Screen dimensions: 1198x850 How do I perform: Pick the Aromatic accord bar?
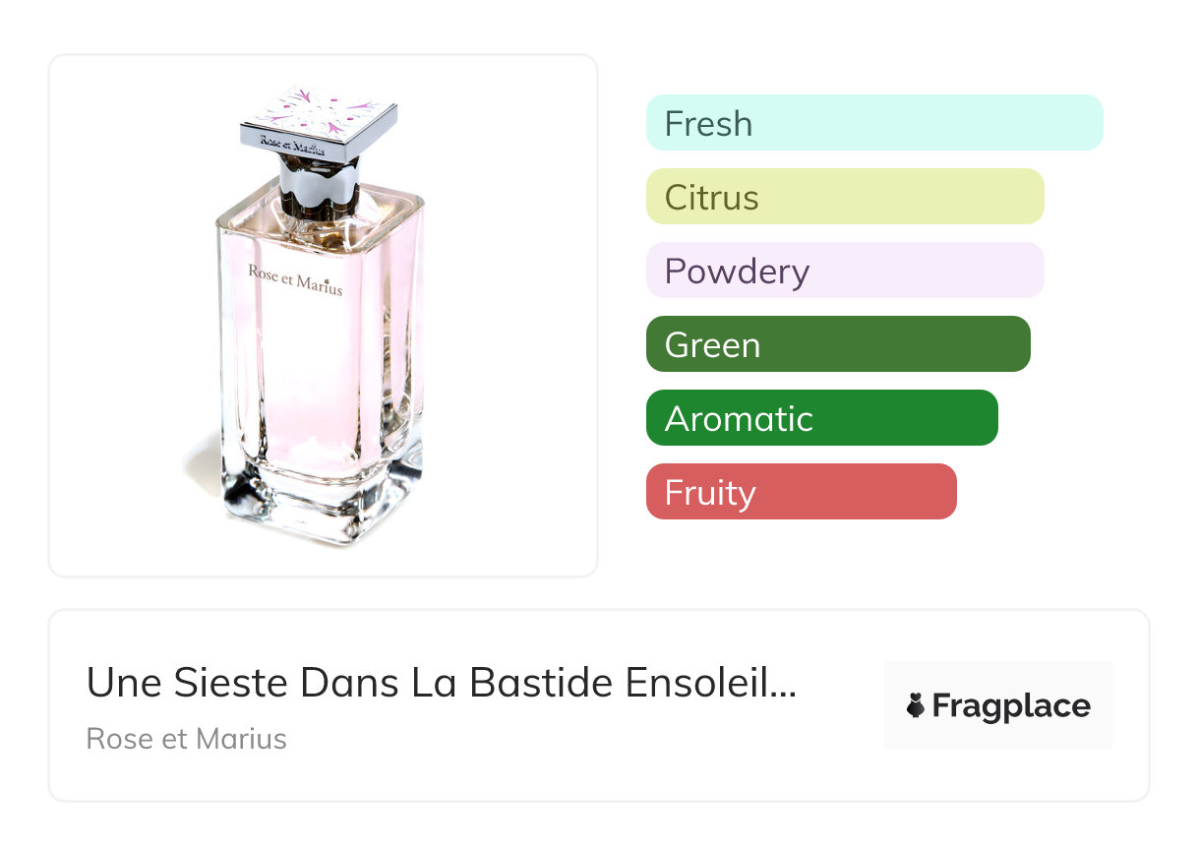tap(821, 418)
